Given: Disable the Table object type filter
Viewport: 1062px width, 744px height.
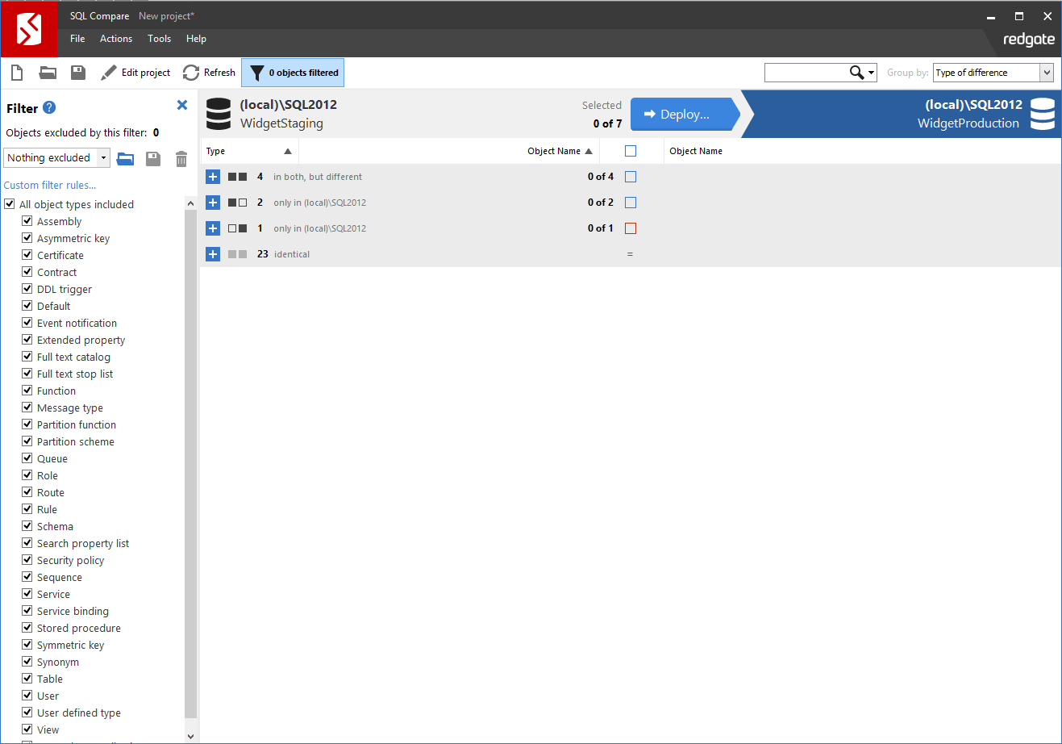Looking at the screenshot, I should tap(27, 678).
